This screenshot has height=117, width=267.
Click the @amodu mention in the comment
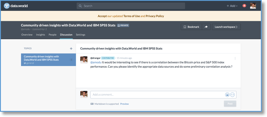coord(96,62)
